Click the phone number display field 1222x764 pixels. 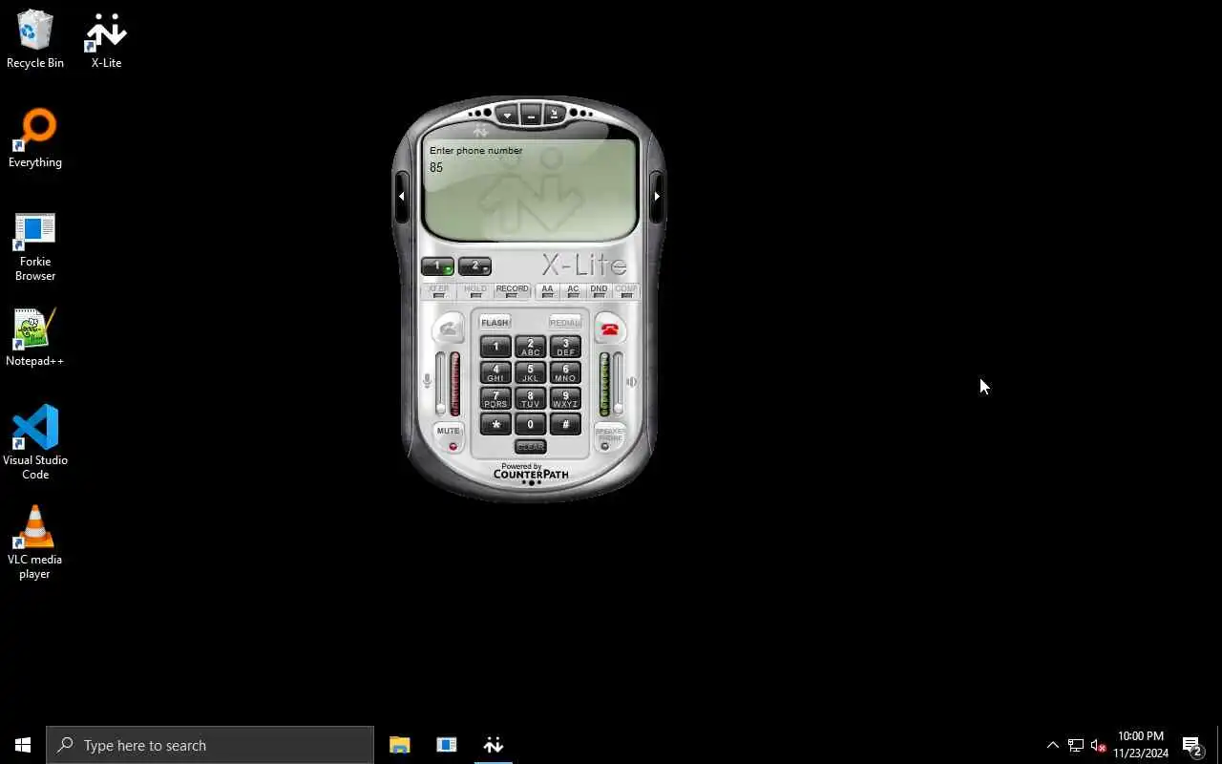[530, 189]
